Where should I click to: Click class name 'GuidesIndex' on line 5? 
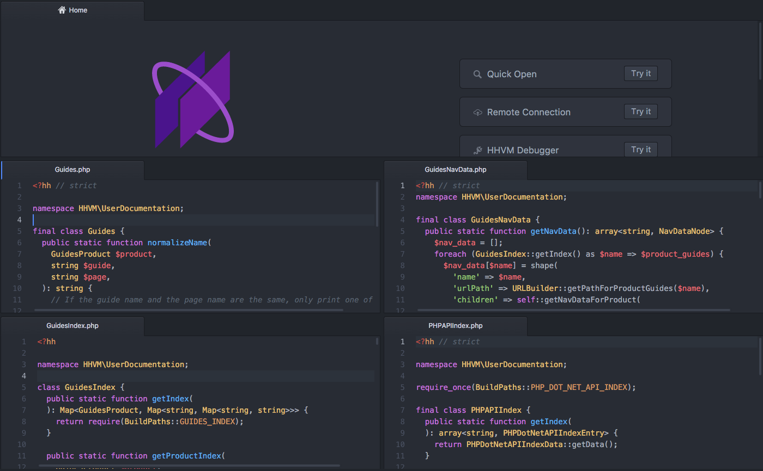pos(90,387)
